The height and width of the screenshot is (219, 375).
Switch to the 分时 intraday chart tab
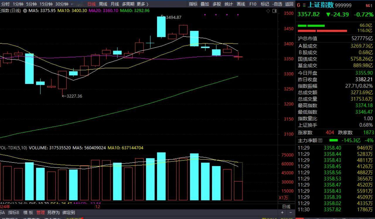[5, 4]
